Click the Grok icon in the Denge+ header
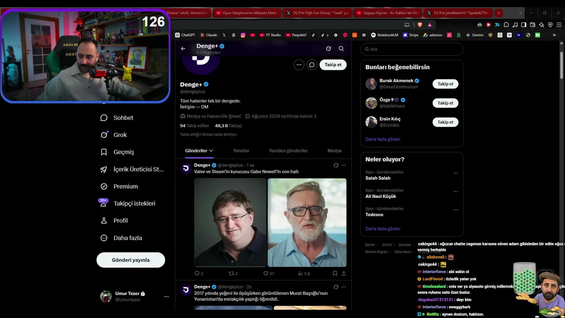 pyautogui.click(x=328, y=49)
